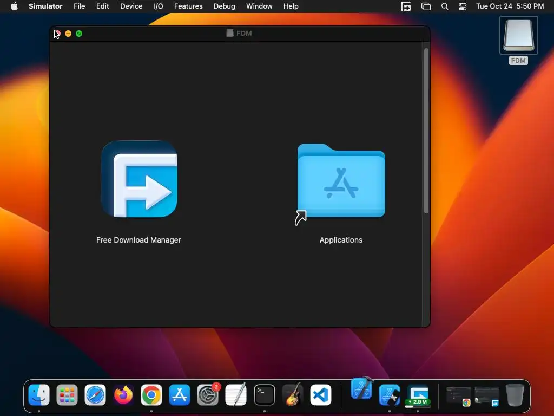Click the FDM drive icon on desktop
This screenshot has height=416, width=554.
(x=519, y=35)
